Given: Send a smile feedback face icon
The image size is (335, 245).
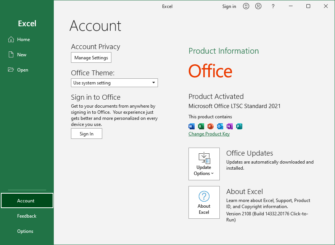Looking at the screenshot, I should pyautogui.click(x=246, y=6).
